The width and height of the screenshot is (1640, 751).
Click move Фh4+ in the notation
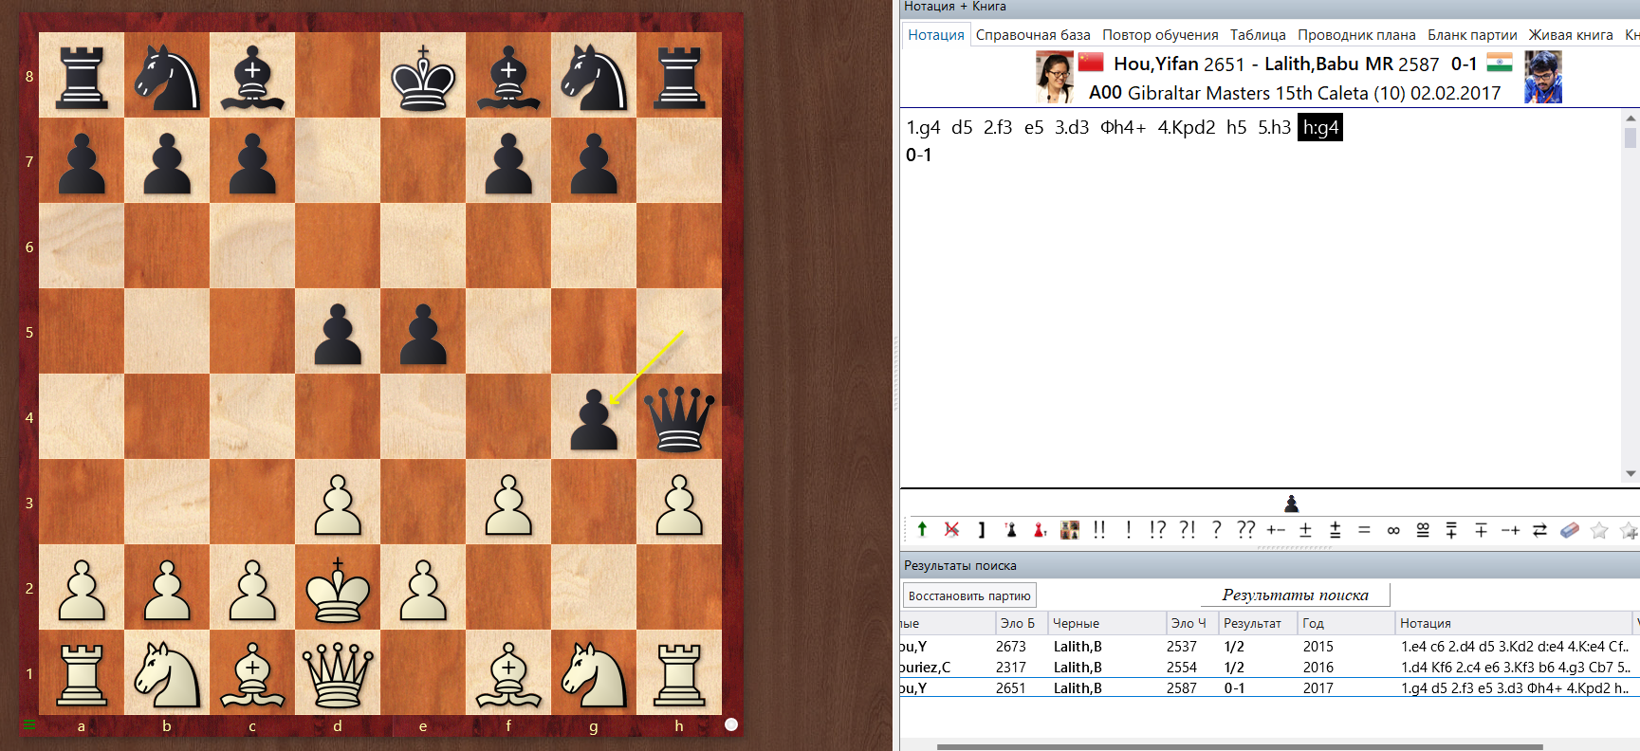[1123, 127]
